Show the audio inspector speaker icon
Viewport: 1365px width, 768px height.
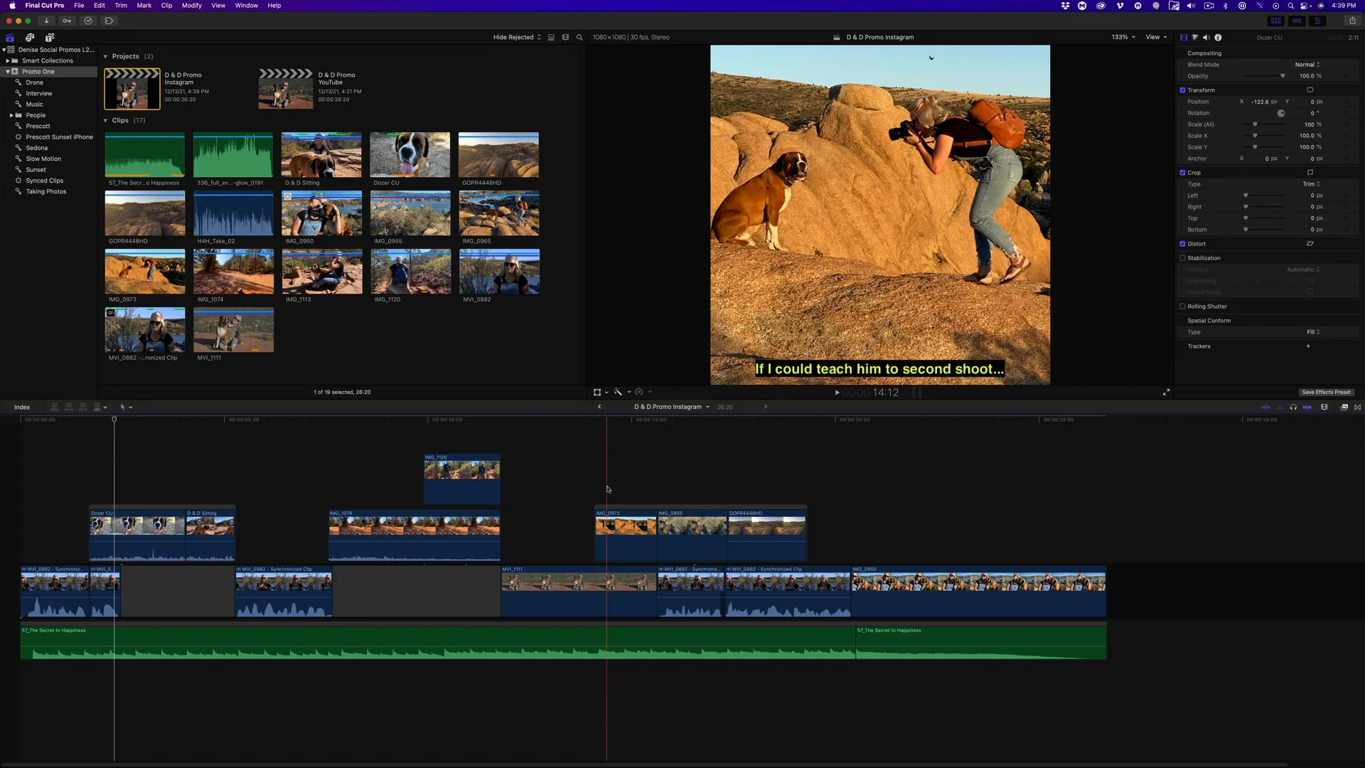1206,37
